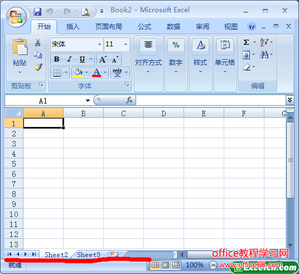Screen dimensions: 299x274
Task: Click the Select All corner box
Action: tap(14, 113)
